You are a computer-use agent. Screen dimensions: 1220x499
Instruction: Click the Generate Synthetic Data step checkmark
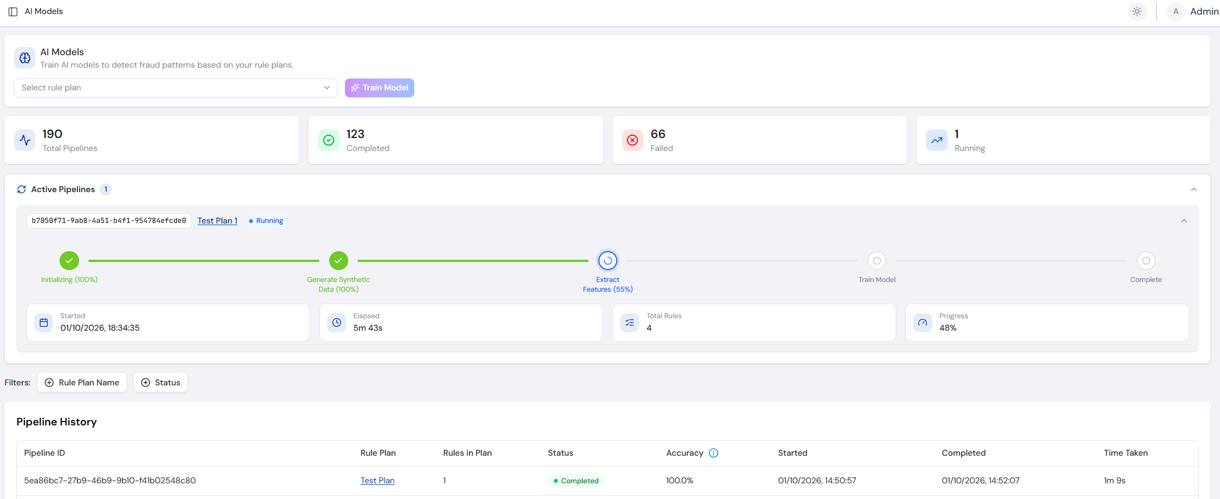coord(338,261)
